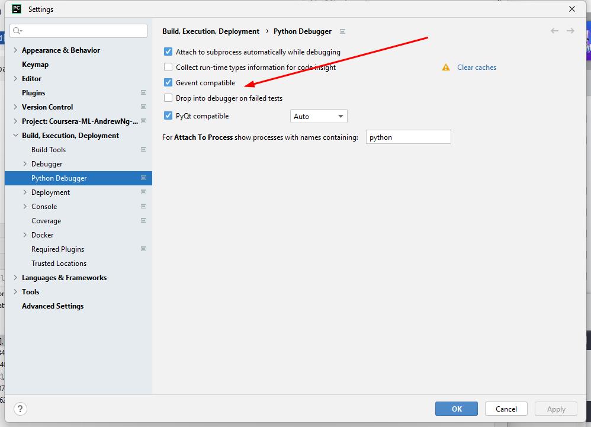Enable Collect run-time types information checkbox
This screenshot has width=591, height=427.
pos(168,67)
